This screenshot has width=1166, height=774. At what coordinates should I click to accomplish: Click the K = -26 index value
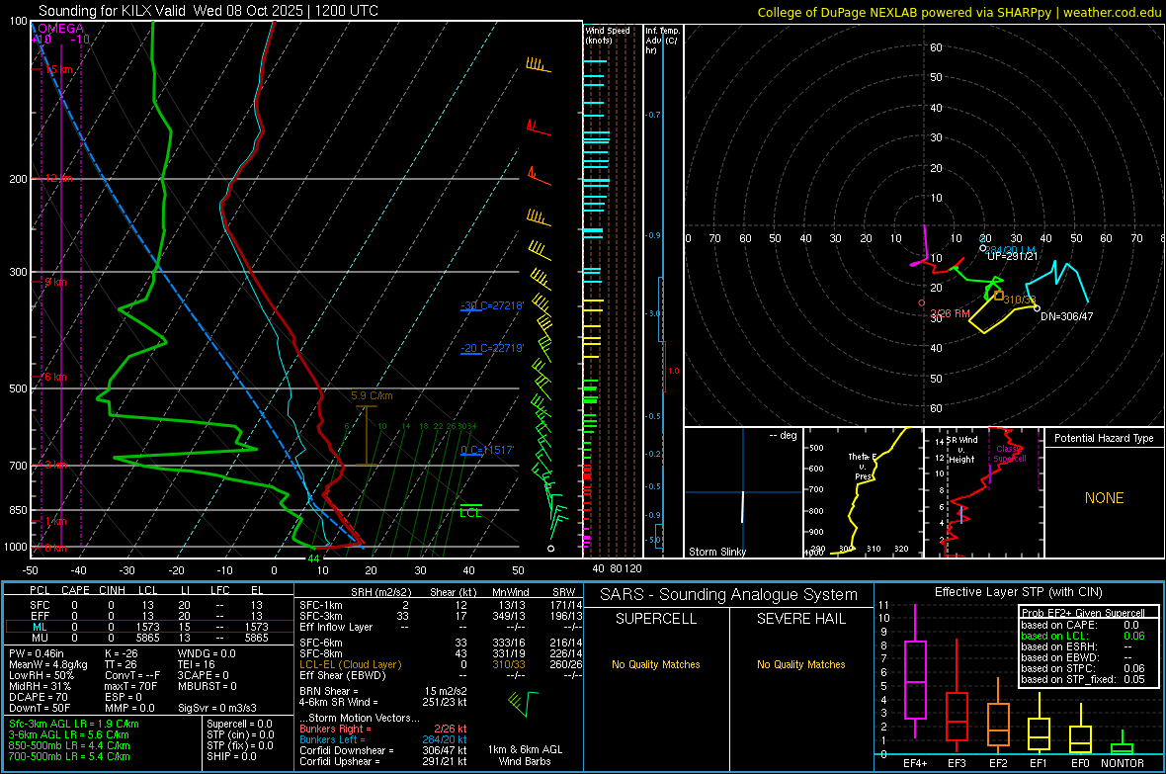[122, 653]
